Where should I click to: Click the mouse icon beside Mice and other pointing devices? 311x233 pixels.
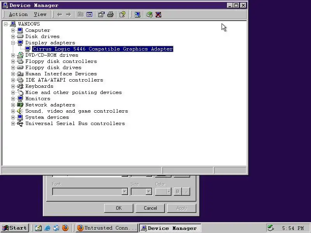coord(20,92)
